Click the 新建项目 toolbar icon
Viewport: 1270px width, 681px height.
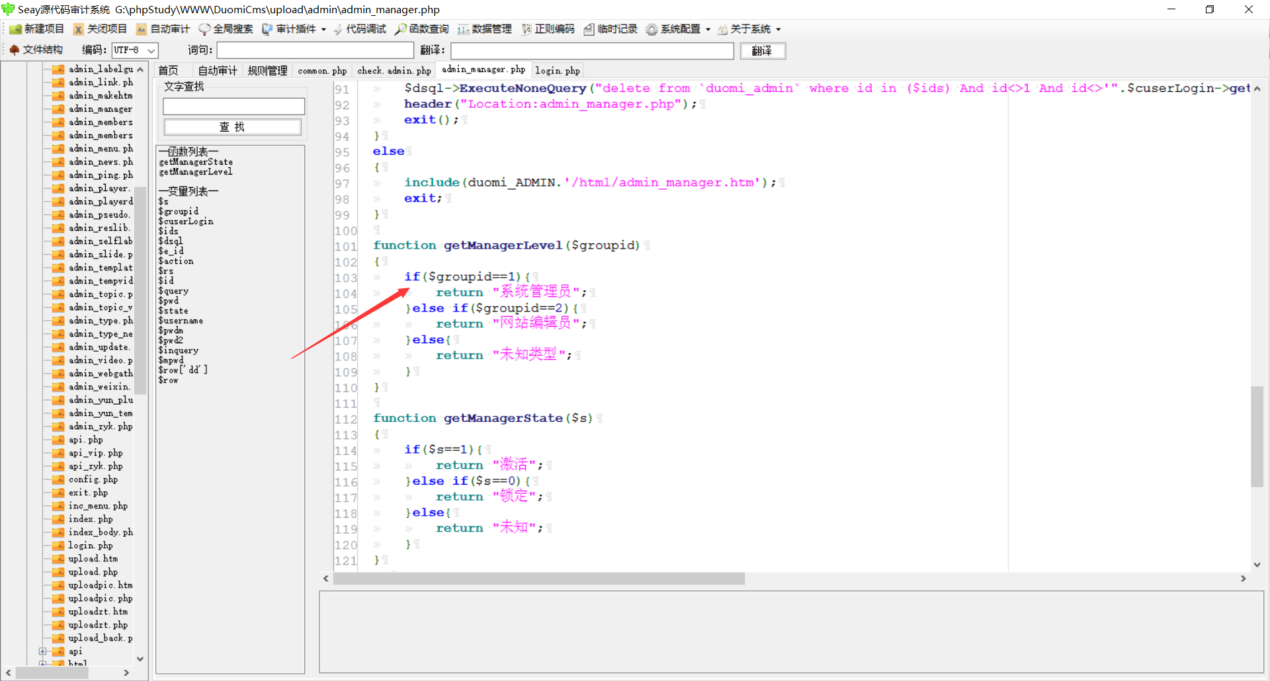pos(16,29)
